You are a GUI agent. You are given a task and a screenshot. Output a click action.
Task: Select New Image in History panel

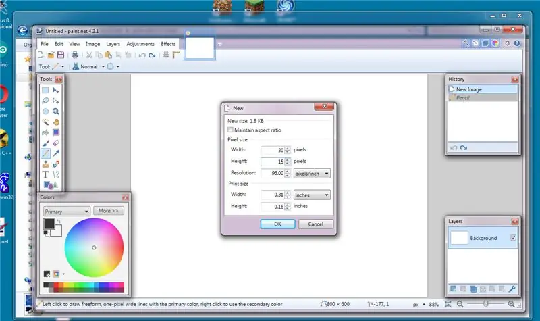[483, 89]
